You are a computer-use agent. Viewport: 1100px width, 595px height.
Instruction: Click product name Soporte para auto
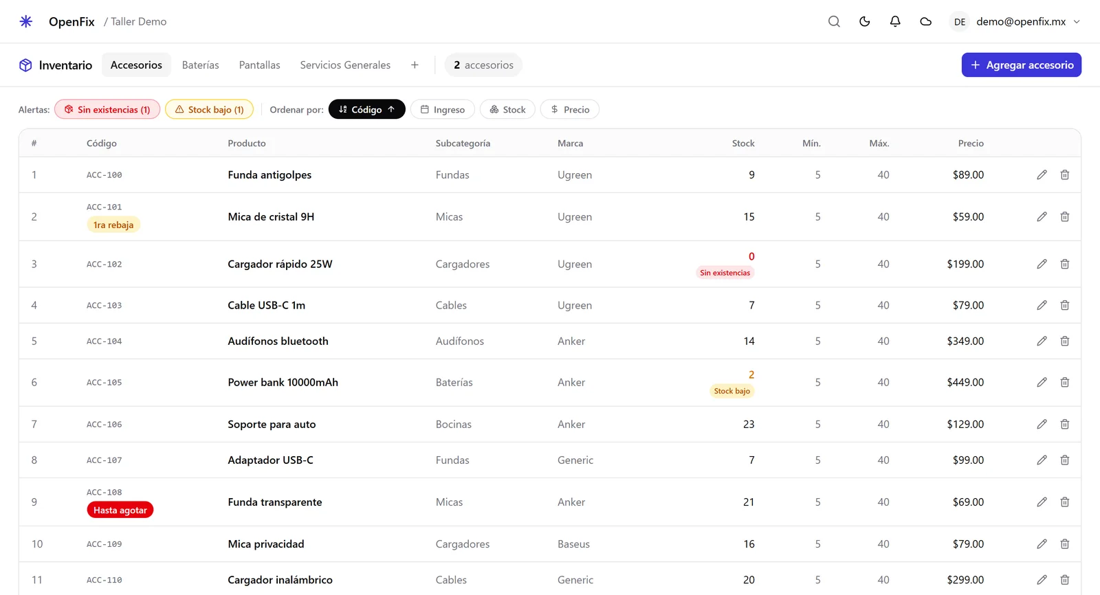click(272, 424)
